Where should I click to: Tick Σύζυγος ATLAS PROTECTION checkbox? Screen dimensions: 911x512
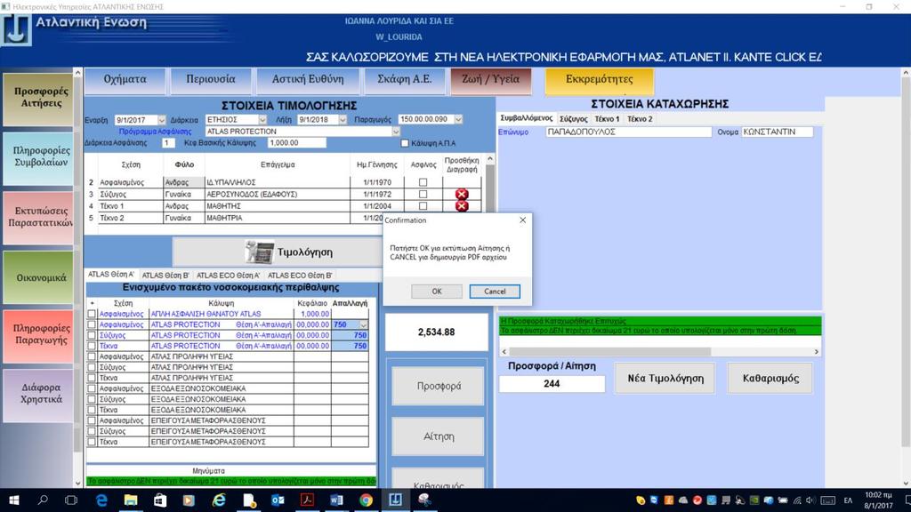coord(92,335)
